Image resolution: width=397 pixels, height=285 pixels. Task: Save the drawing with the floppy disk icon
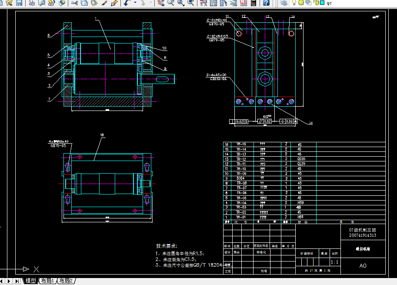(19, 3)
